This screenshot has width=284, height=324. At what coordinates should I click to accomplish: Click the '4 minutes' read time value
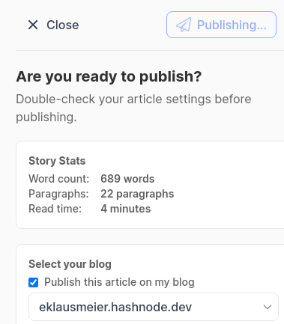click(126, 209)
